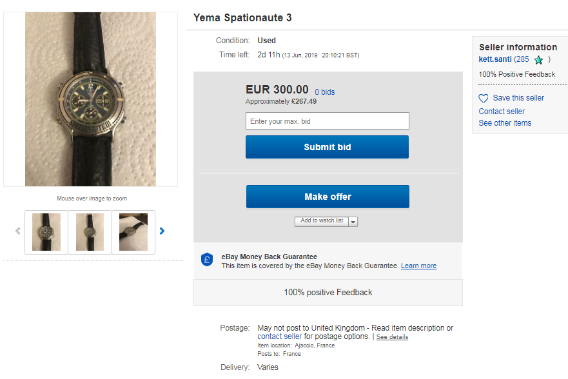Image resolution: width=568 pixels, height=379 pixels.
Task: Click Learn more about the guarantee
Action: point(418,266)
